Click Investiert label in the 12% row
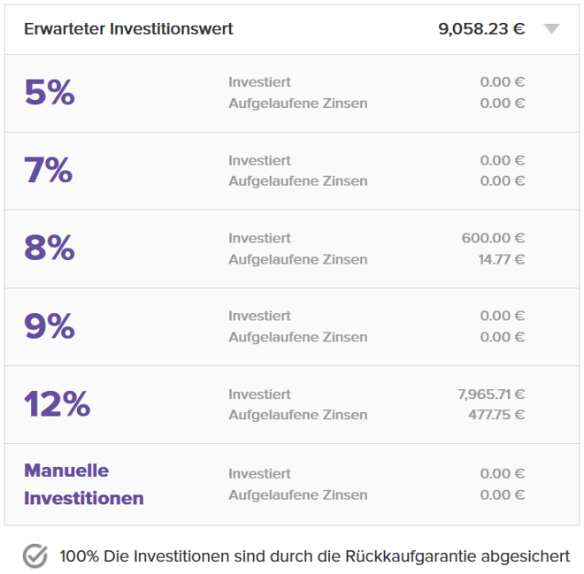Viewport: 584px width, 574px height. (259, 394)
